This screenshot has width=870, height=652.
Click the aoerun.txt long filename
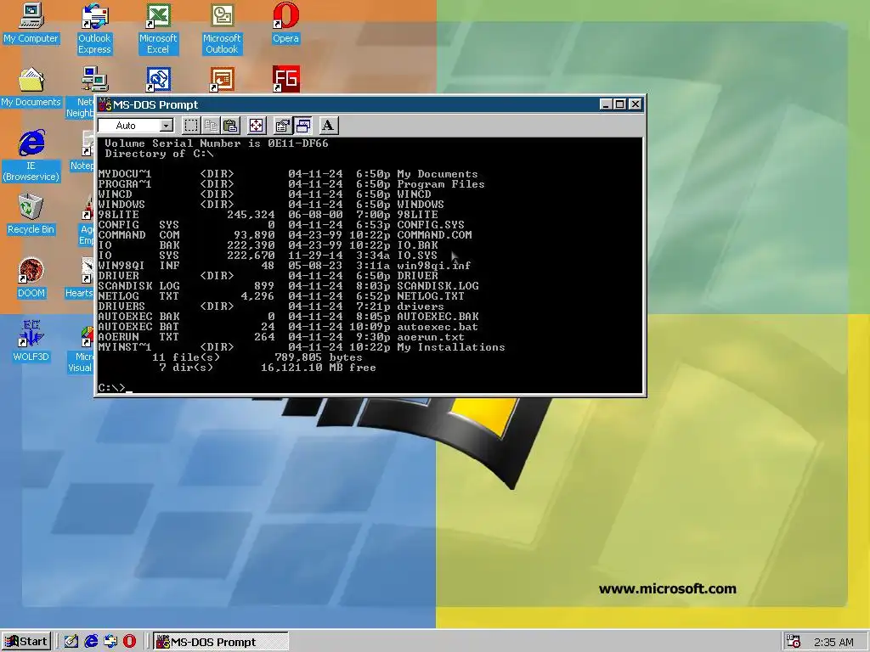click(x=431, y=336)
